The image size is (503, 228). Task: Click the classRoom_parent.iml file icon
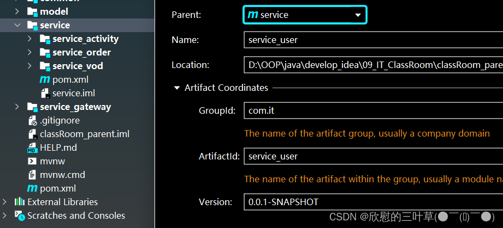32,134
